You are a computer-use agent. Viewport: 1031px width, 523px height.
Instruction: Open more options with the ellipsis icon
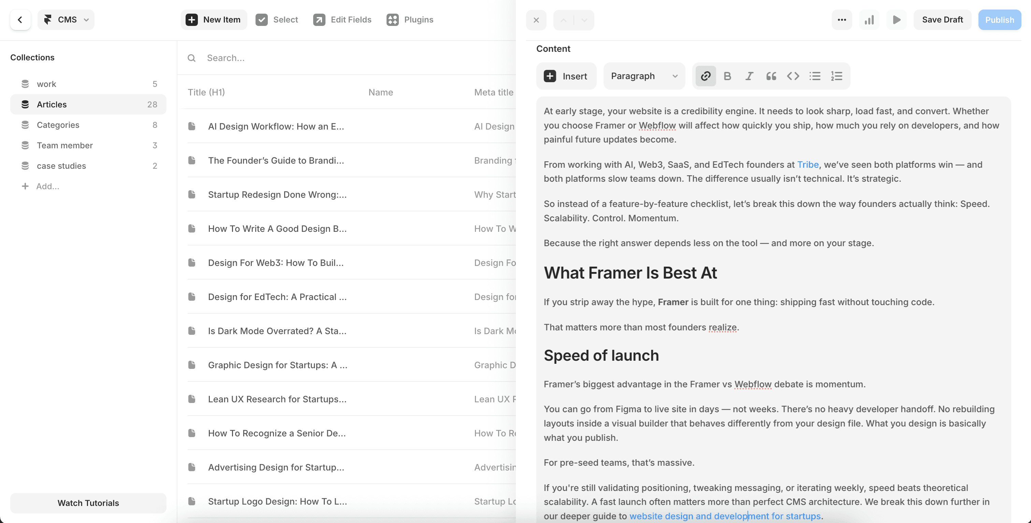(x=842, y=19)
